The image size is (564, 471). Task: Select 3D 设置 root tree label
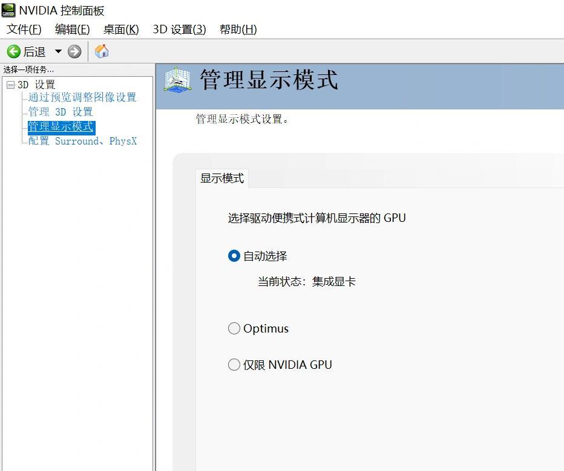point(36,85)
